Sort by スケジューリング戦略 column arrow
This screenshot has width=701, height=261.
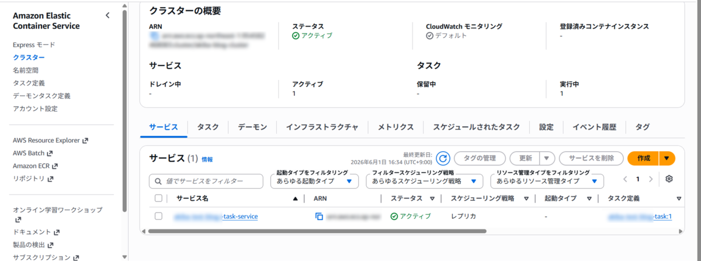[526, 199]
